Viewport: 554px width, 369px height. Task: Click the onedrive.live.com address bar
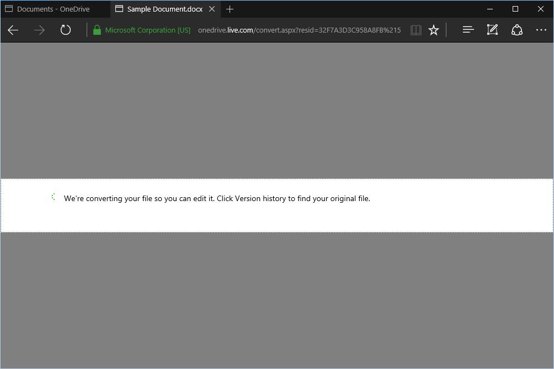point(299,30)
